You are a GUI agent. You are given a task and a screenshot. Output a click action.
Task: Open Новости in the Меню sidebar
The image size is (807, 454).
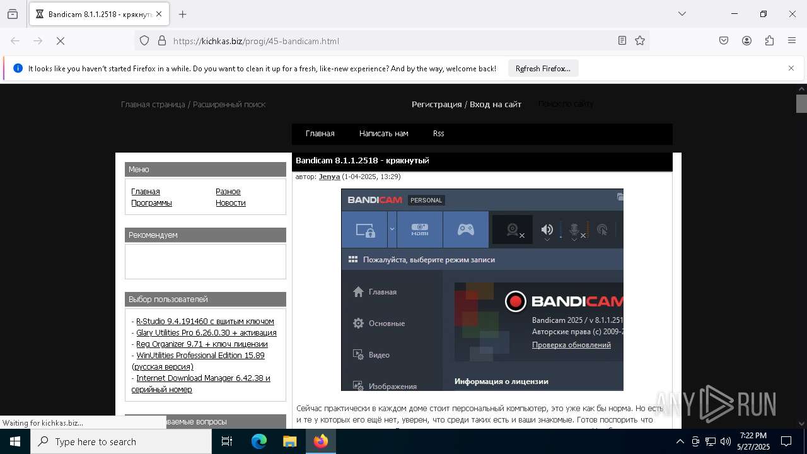click(x=231, y=203)
